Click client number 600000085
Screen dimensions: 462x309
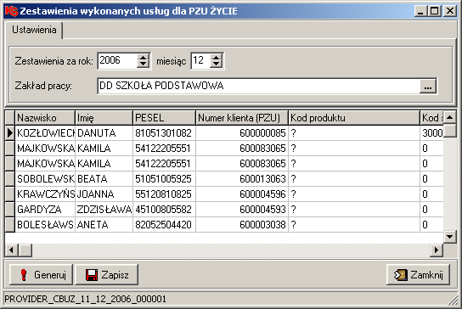click(242, 133)
